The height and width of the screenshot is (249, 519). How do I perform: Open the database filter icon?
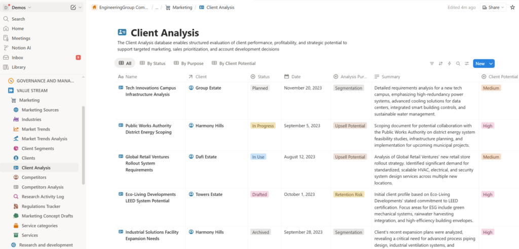click(432, 64)
